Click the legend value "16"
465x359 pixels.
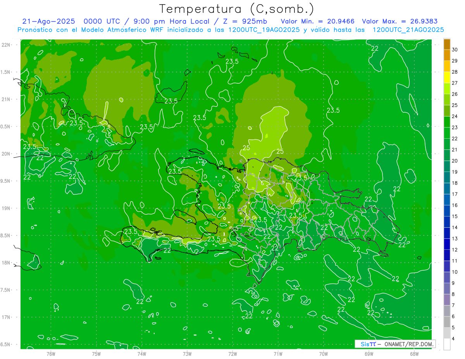tap(455, 205)
